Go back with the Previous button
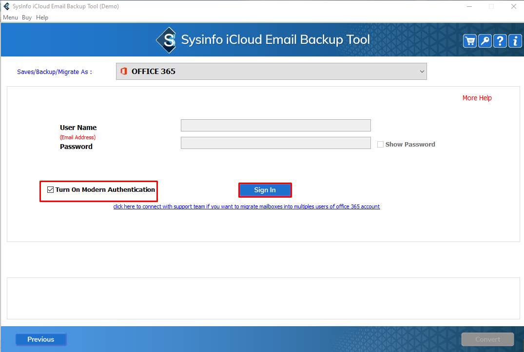The image size is (524, 352). pos(41,339)
